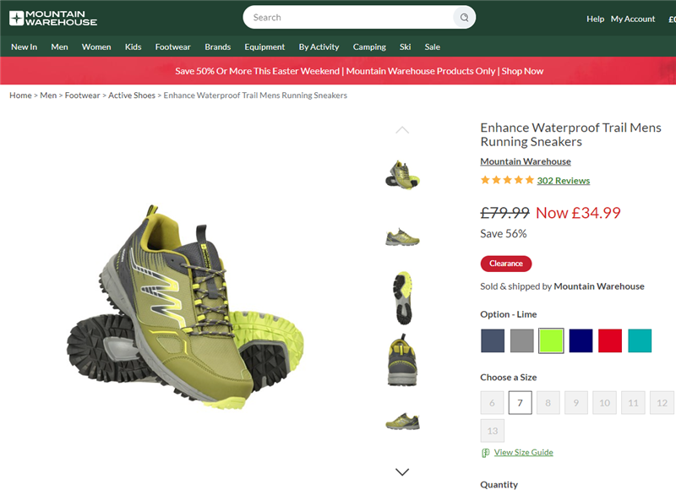676x490 pixels.
Task: Open the View Size Guide link
Action: pyautogui.click(x=523, y=453)
